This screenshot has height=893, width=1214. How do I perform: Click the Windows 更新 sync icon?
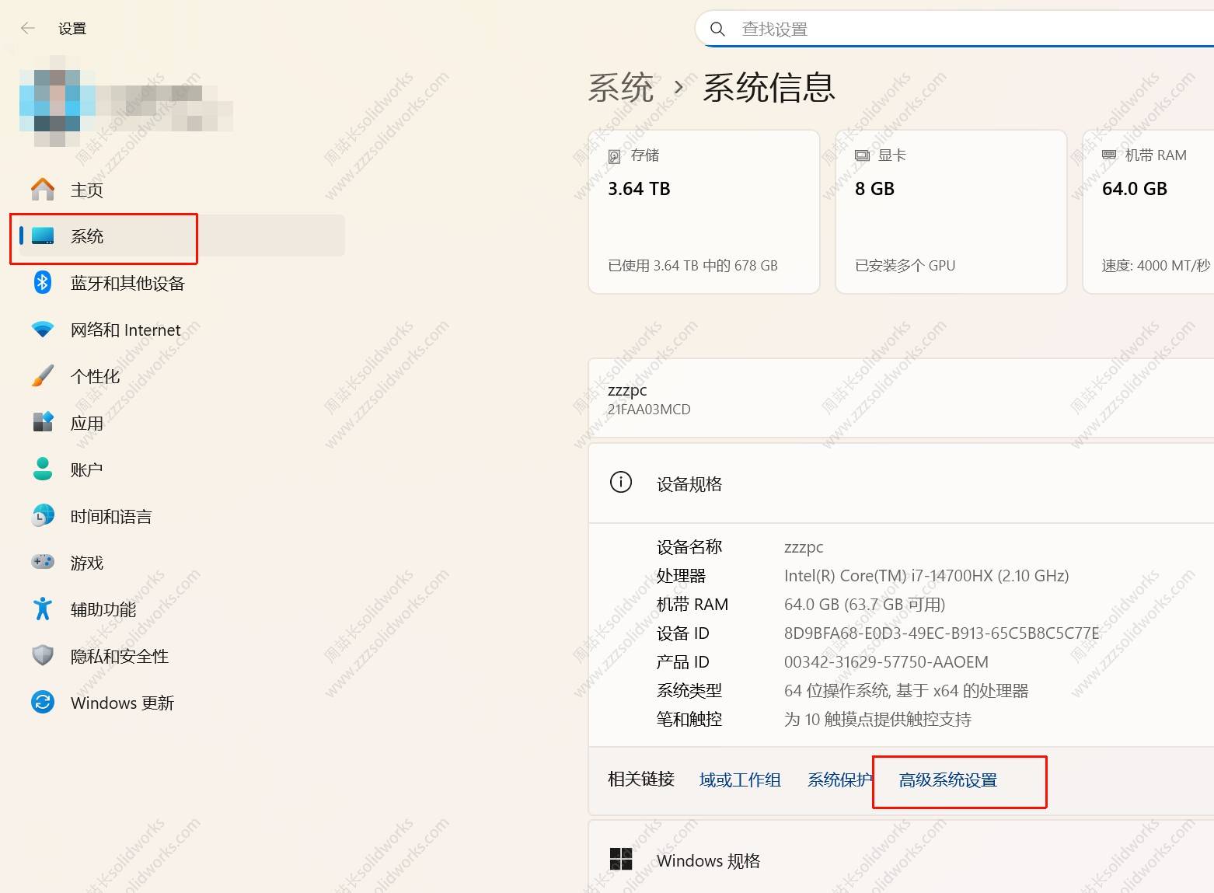coord(43,703)
